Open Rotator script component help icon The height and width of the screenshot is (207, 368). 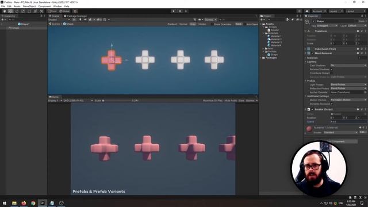[x=358, y=109]
